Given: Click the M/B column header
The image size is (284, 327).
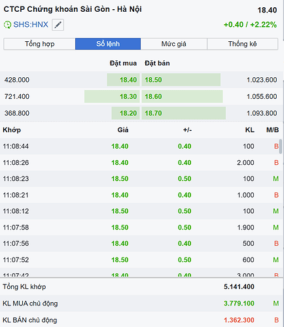Looking at the screenshot, I should click(272, 130).
